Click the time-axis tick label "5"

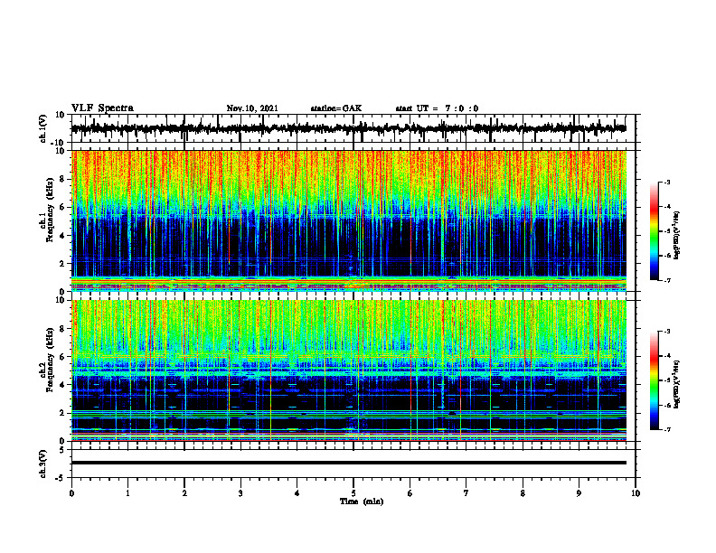click(353, 493)
